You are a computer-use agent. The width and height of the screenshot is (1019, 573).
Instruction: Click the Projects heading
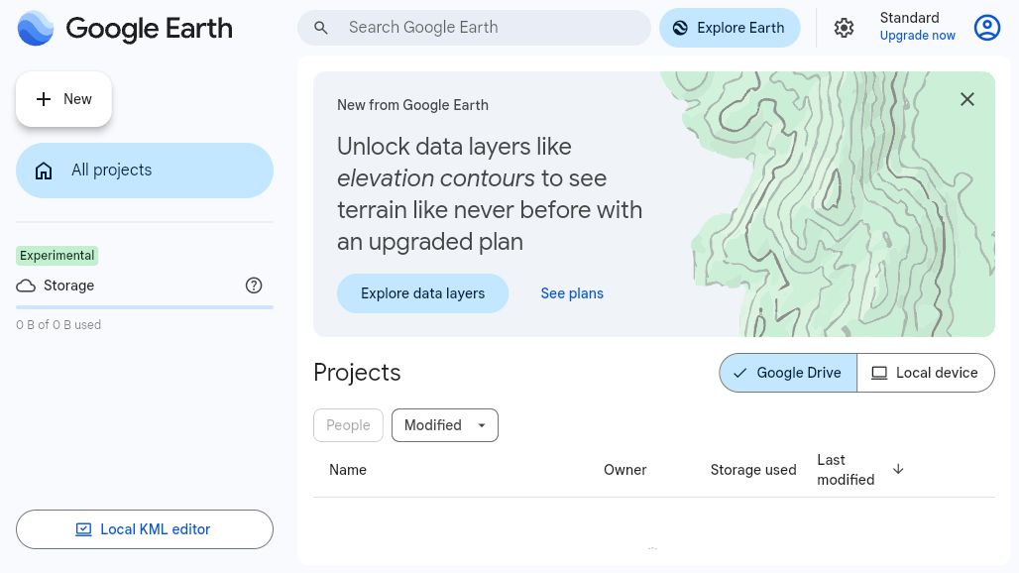tap(357, 373)
